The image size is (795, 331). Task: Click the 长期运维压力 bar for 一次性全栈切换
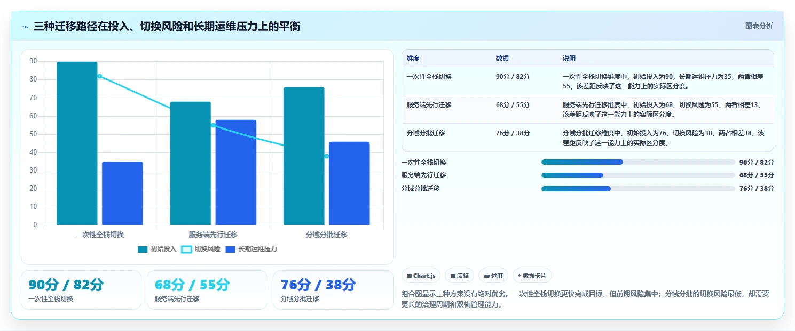tap(122, 193)
